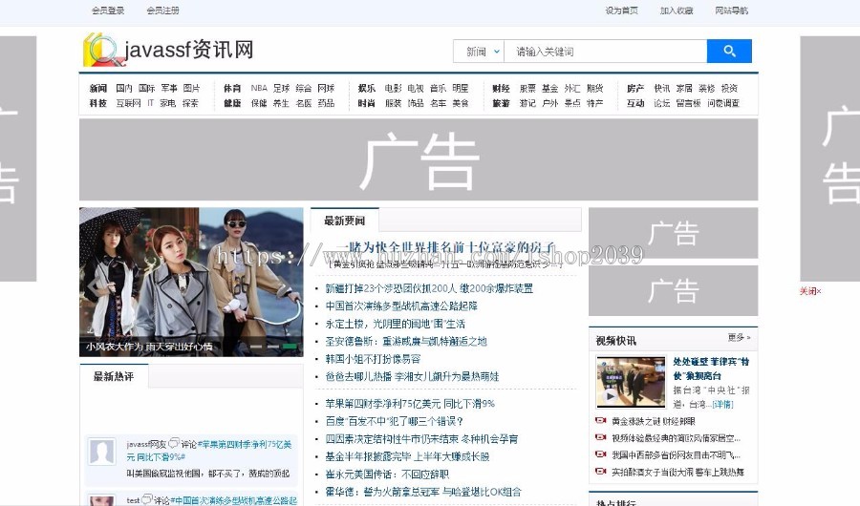The image size is (860, 506).
Task: Open commented article #苹果第四财季净利75亿美元
Action: (x=209, y=450)
